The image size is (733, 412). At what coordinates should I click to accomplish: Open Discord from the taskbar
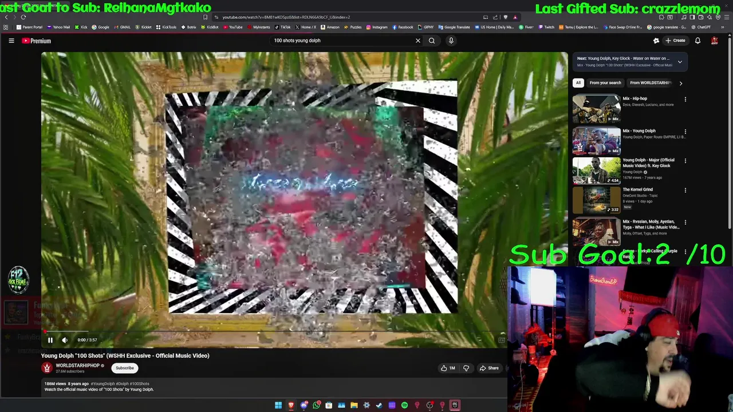pyautogui.click(x=304, y=405)
